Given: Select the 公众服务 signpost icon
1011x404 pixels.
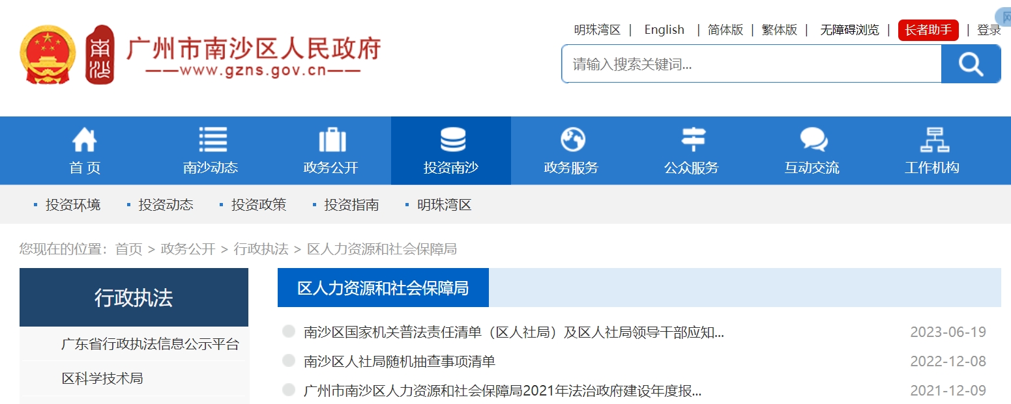Looking at the screenshot, I should 691,139.
